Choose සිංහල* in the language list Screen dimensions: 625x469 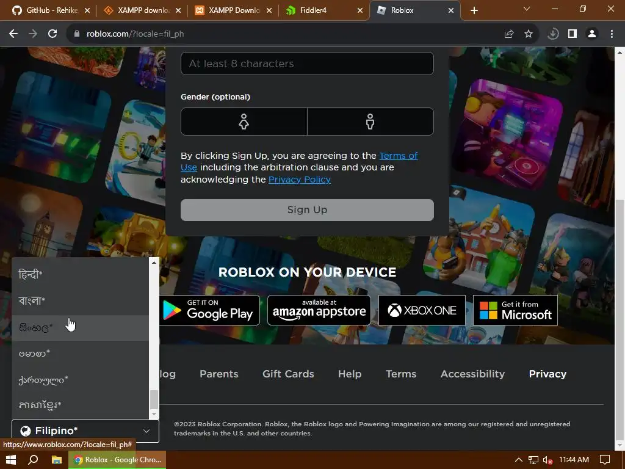coord(80,327)
